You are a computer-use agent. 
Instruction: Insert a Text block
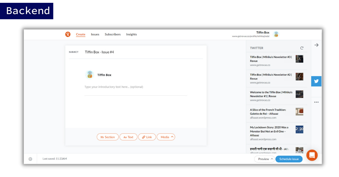[x=128, y=137]
